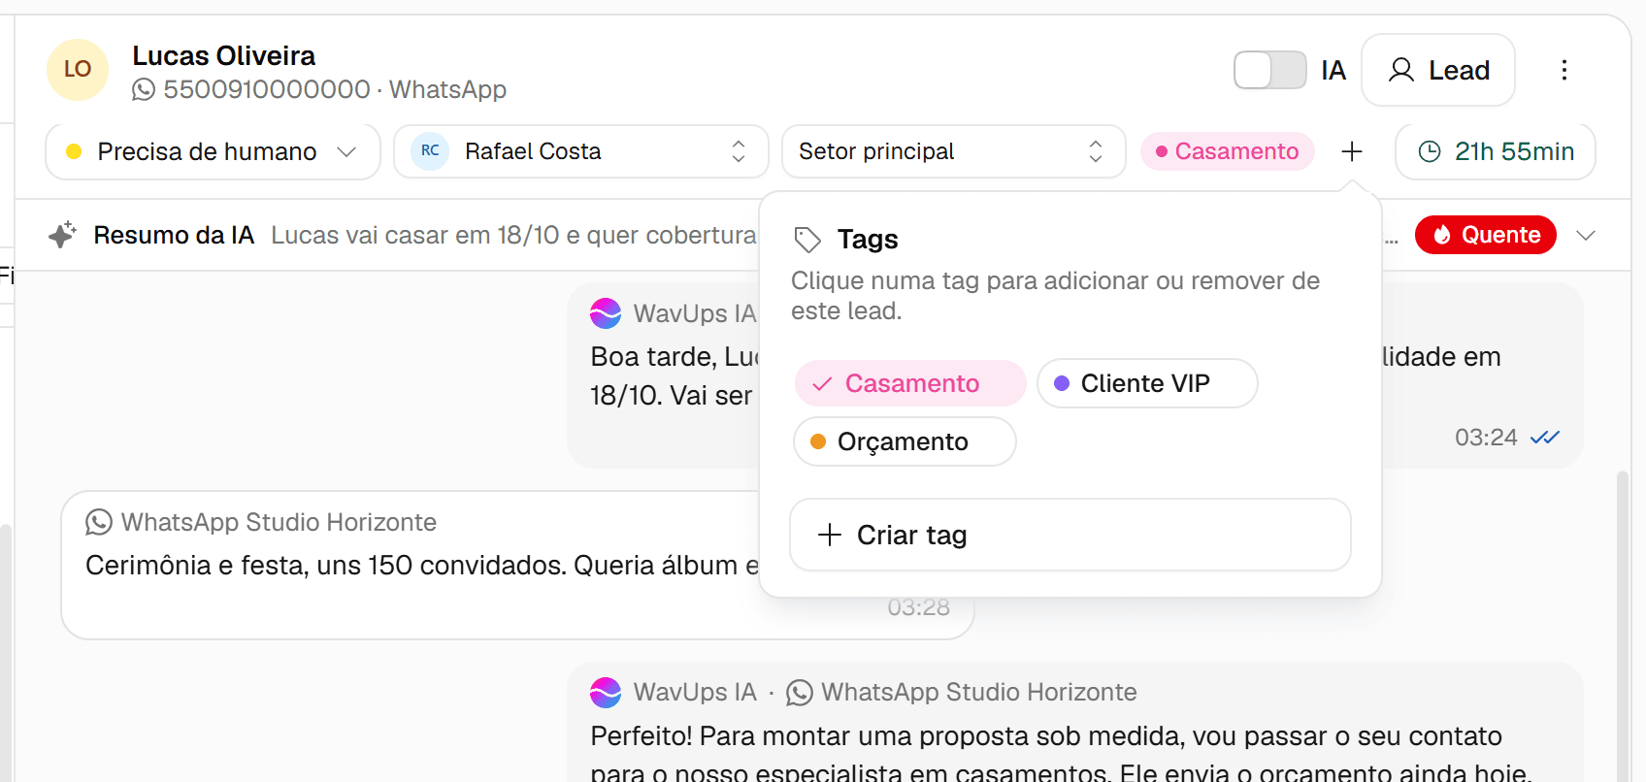
Task: Click the Quente temperature badge
Action: [1485, 235]
